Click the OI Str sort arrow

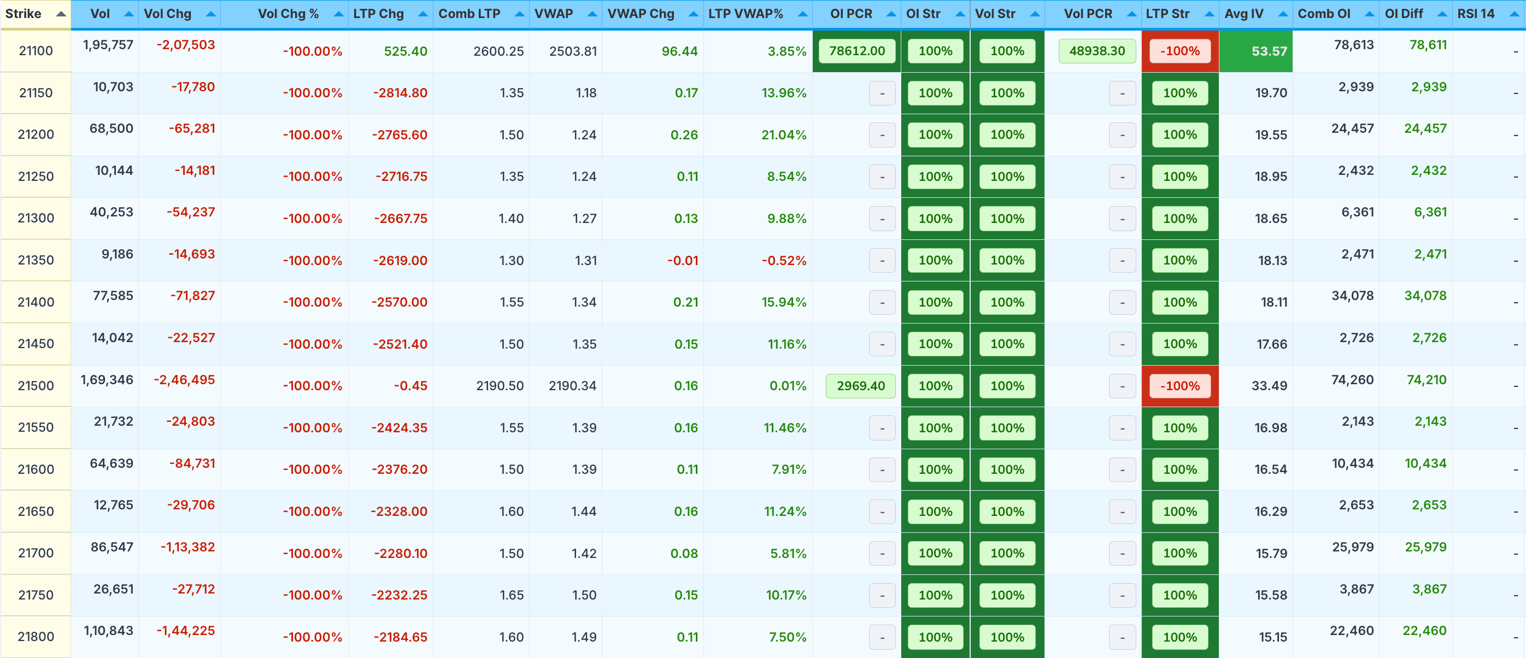pos(960,14)
